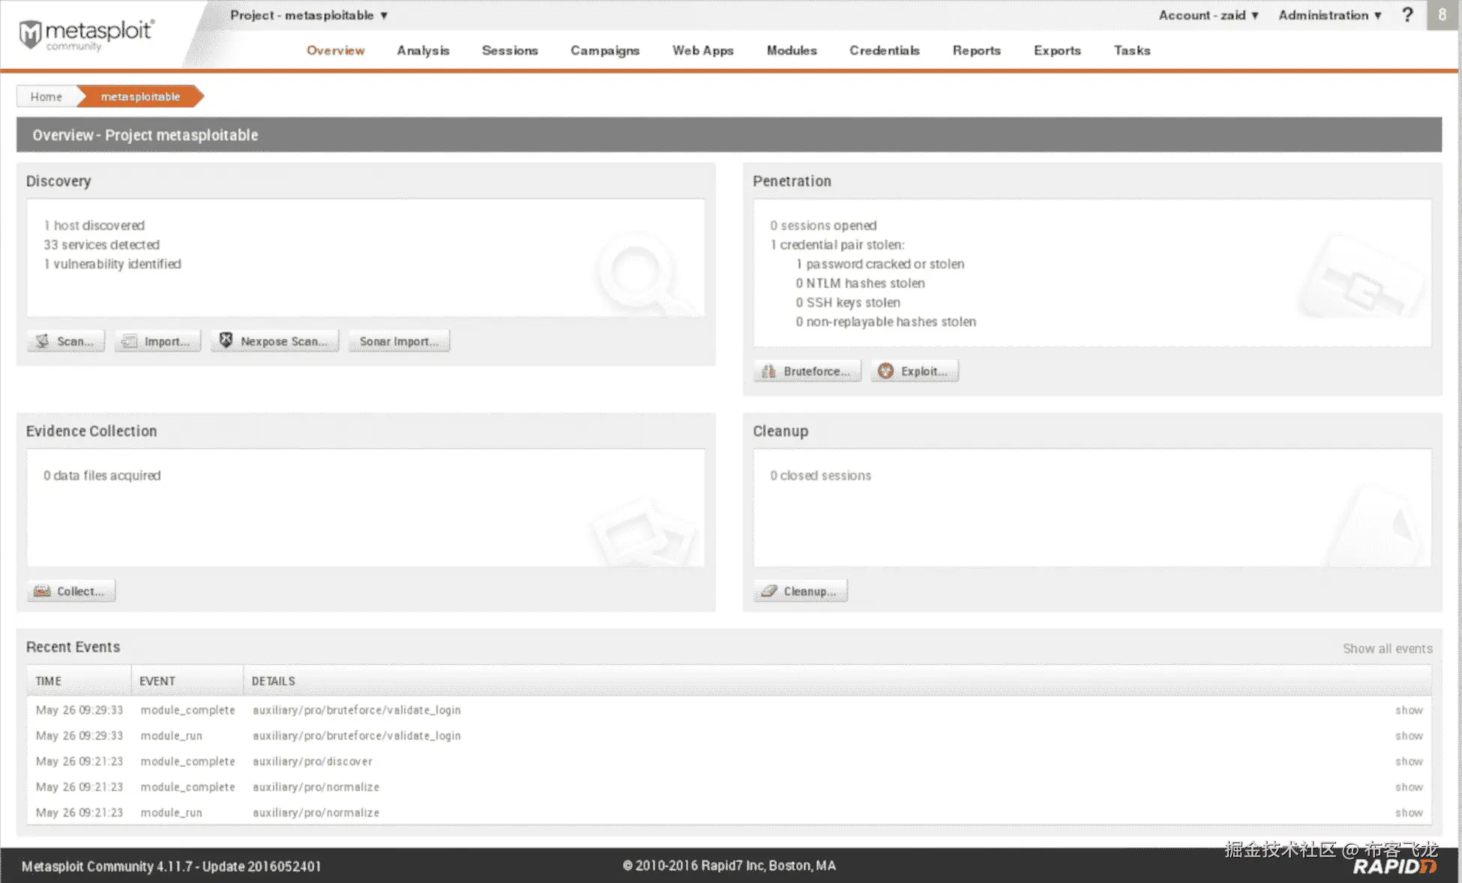Image resolution: width=1462 pixels, height=883 pixels.
Task: Click the Nexpose Scan shield icon
Action: (226, 340)
